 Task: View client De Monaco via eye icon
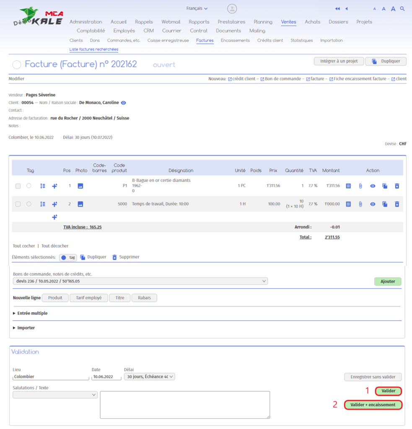click(x=124, y=103)
